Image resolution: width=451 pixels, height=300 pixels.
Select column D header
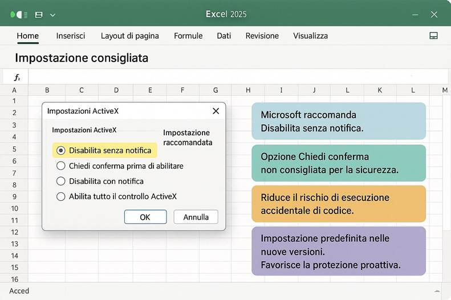[x=116, y=90]
